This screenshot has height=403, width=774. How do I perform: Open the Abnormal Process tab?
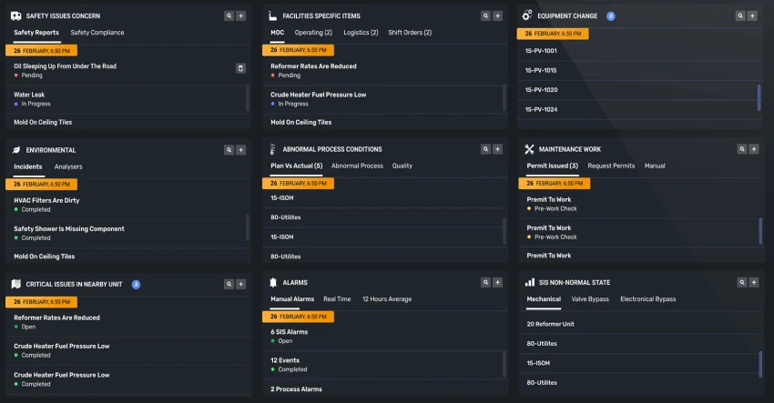coord(357,166)
